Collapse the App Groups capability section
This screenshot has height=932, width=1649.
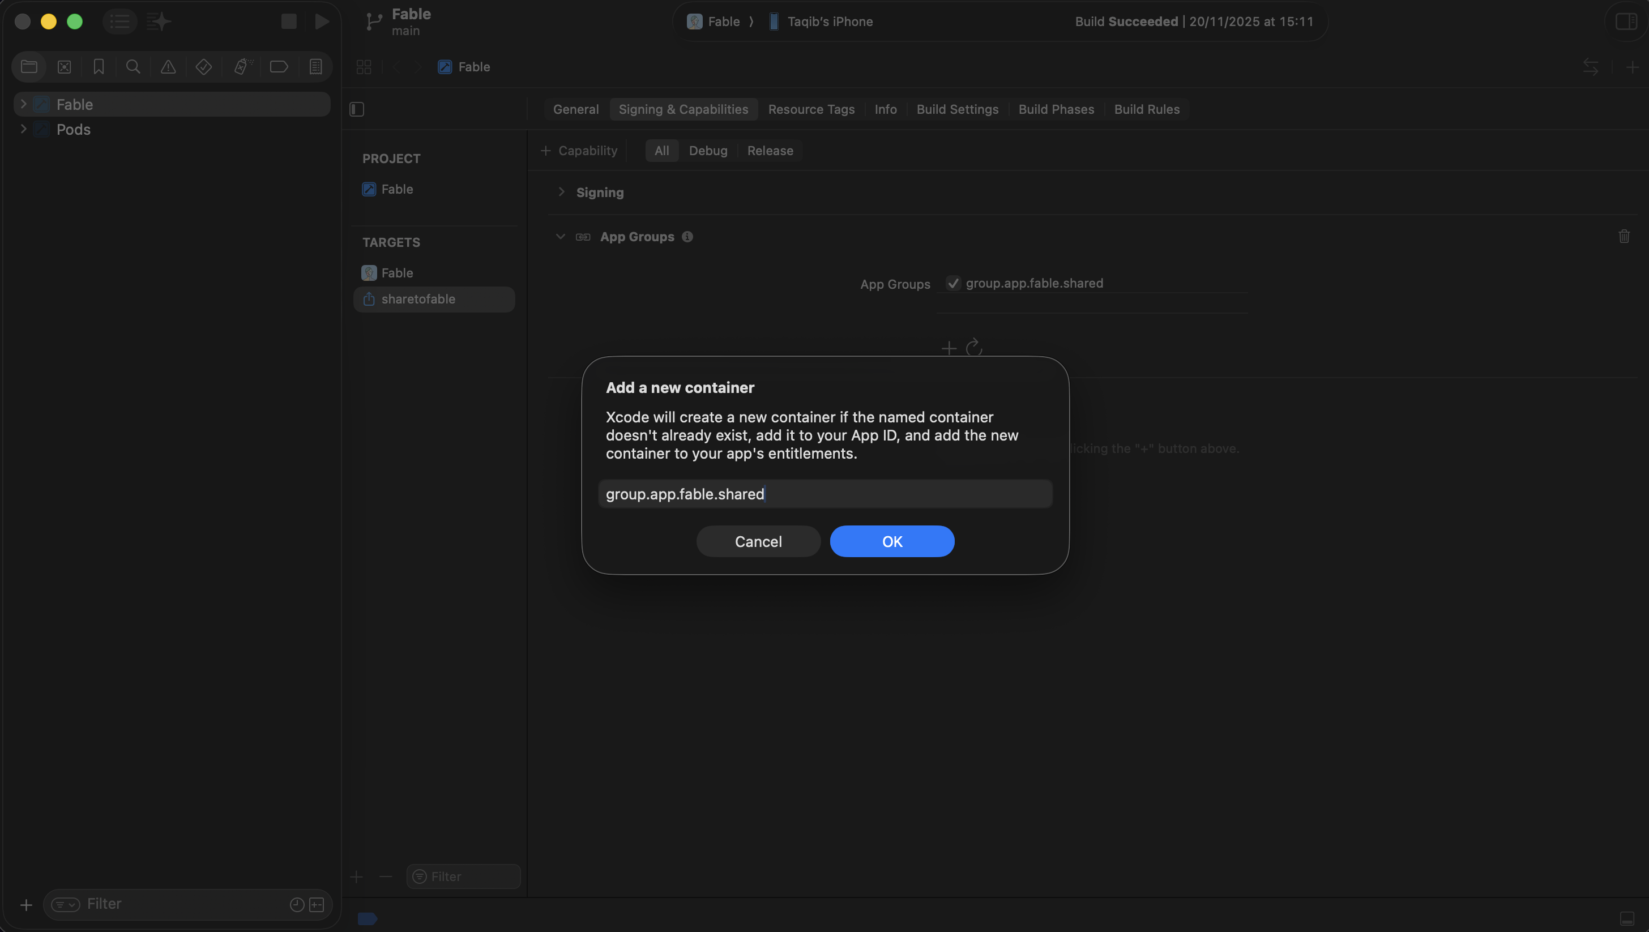point(560,236)
